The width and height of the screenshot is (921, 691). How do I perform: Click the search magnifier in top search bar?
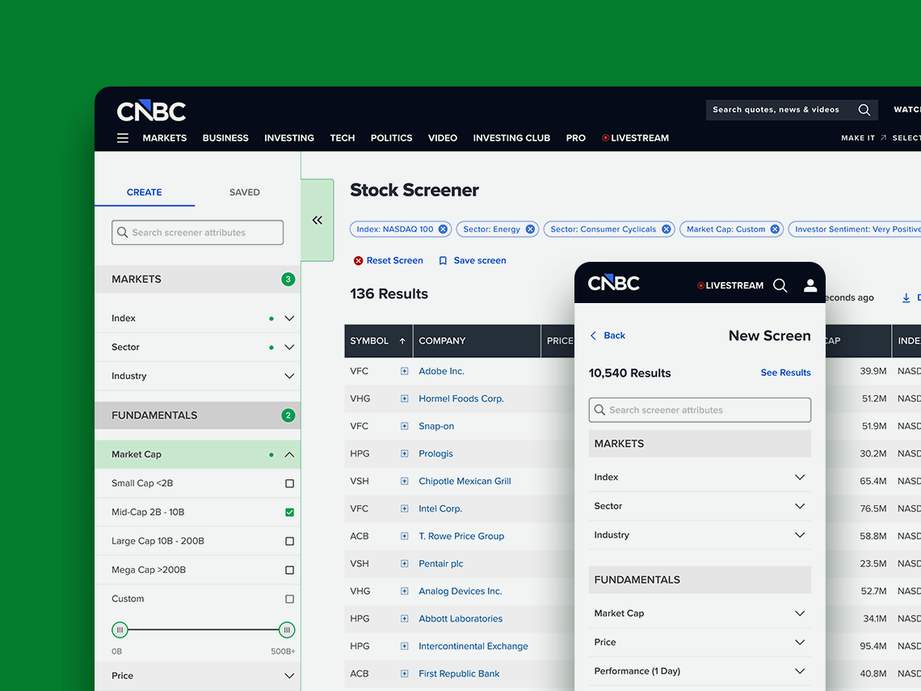click(864, 110)
